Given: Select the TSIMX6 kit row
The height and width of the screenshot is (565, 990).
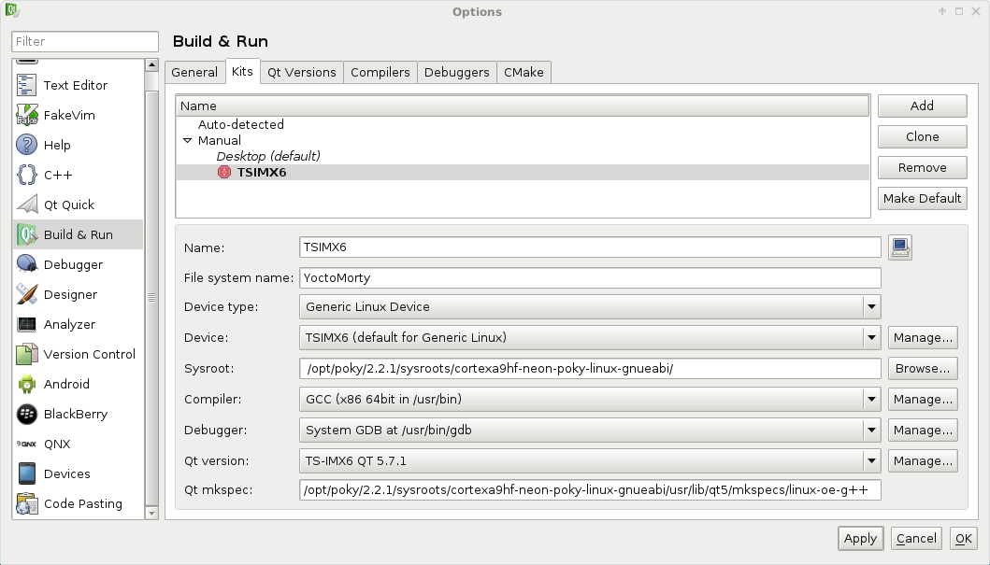Looking at the screenshot, I should (x=523, y=172).
